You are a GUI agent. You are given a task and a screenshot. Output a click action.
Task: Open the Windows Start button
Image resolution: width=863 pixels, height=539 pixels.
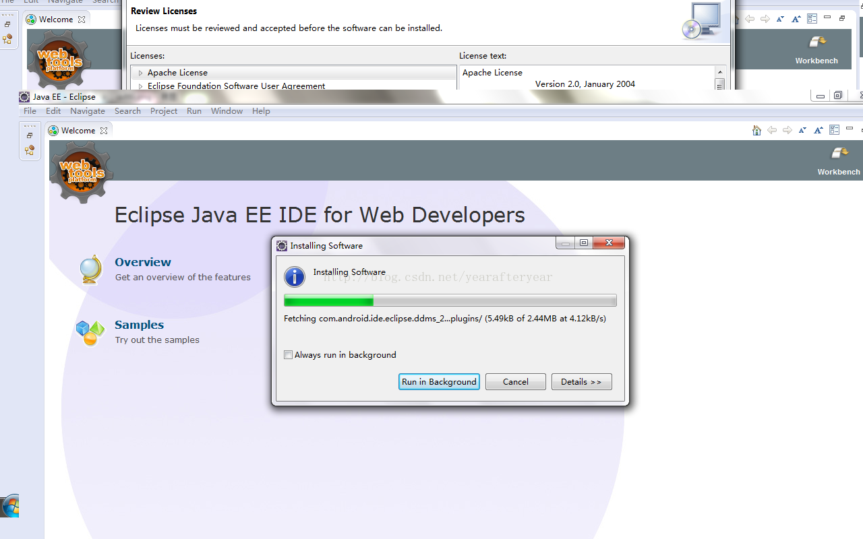coord(10,507)
